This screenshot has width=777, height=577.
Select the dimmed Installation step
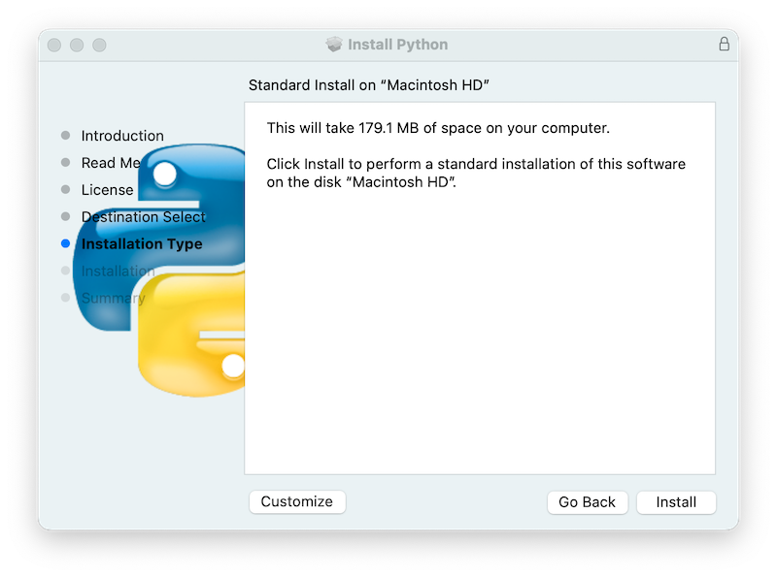coord(118,271)
